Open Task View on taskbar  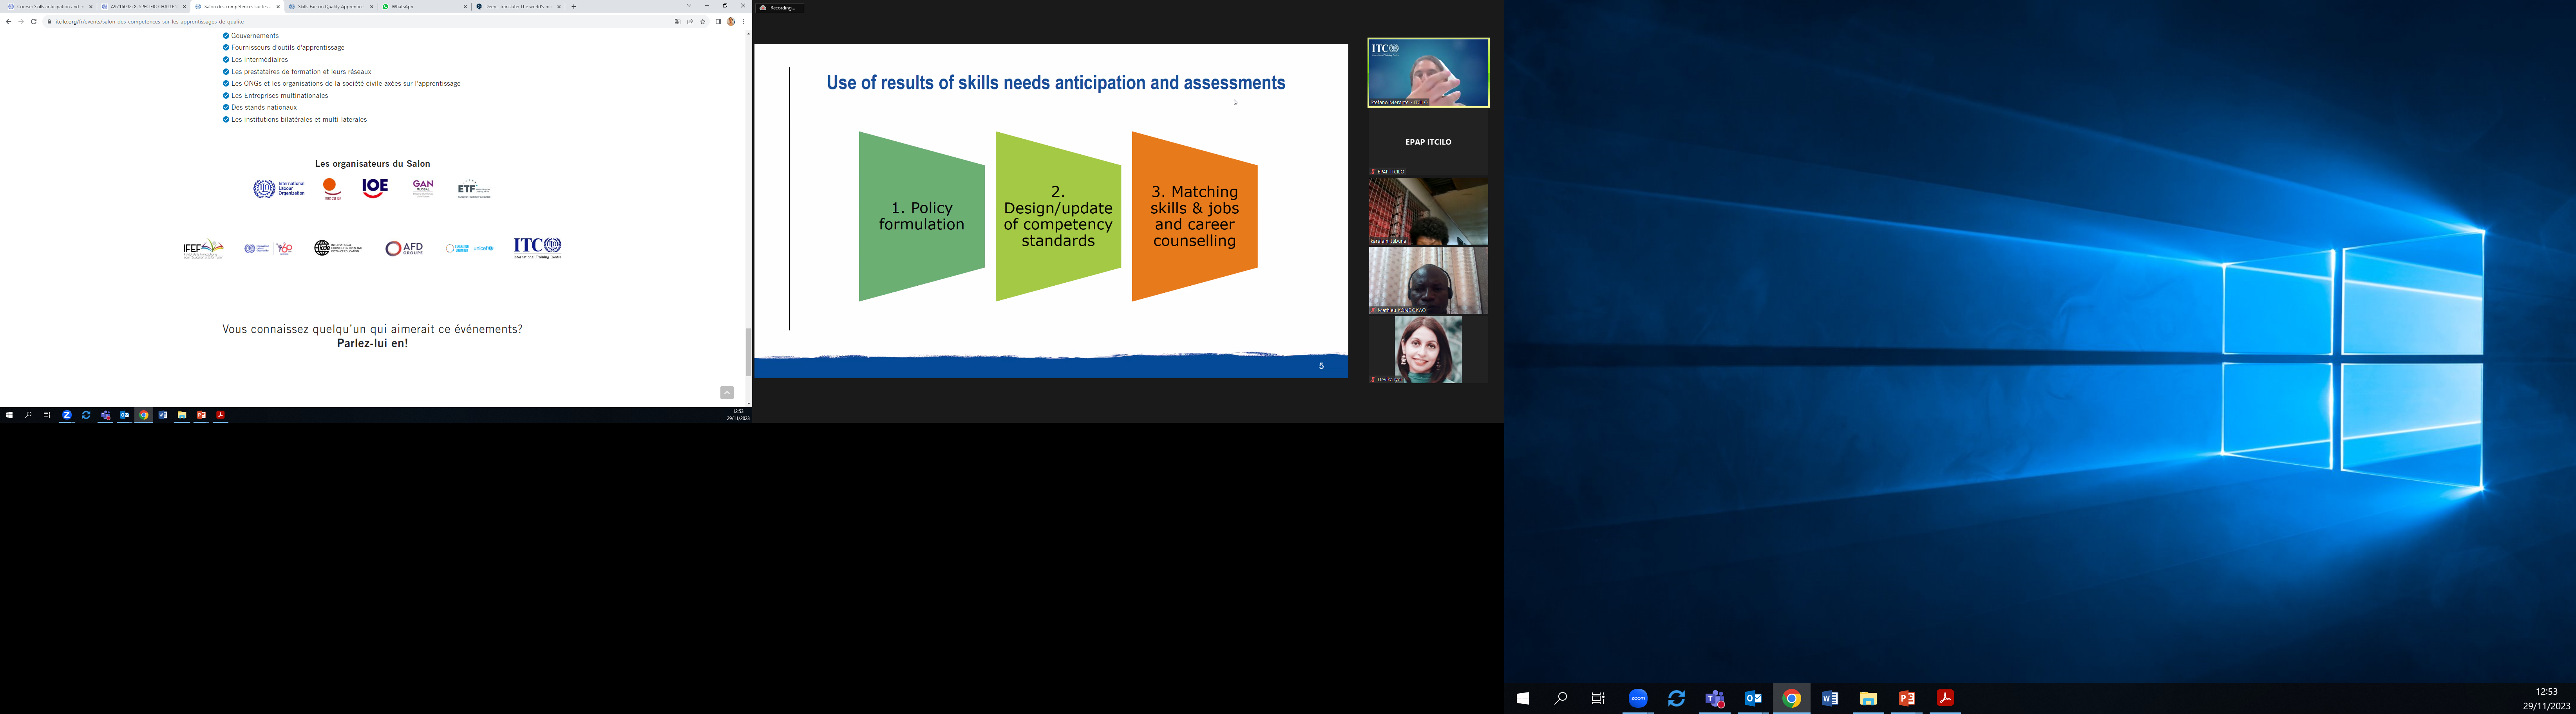pos(1598,698)
